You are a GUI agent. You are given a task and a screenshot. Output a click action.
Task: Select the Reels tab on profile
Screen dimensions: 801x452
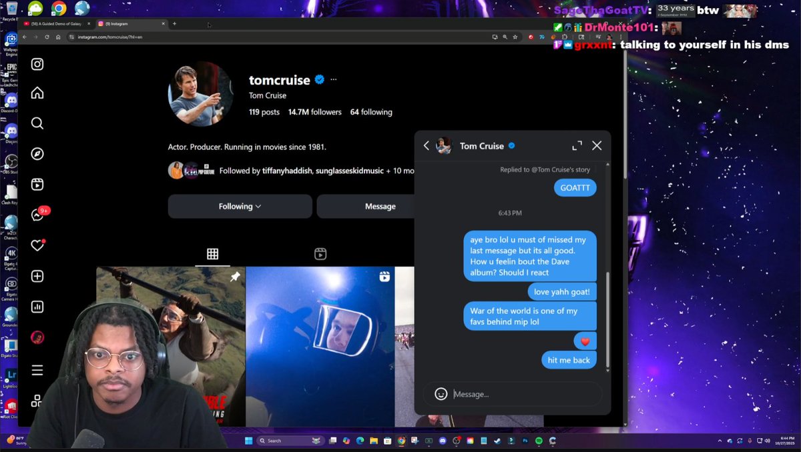tap(320, 254)
